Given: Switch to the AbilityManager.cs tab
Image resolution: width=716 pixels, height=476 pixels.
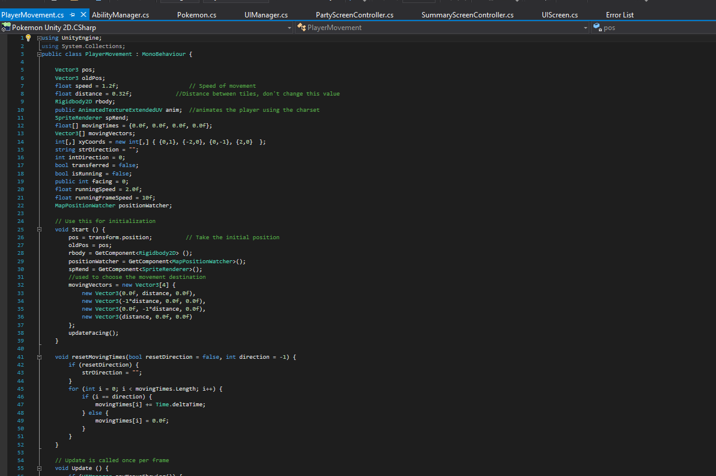Looking at the screenshot, I should pyautogui.click(x=120, y=14).
